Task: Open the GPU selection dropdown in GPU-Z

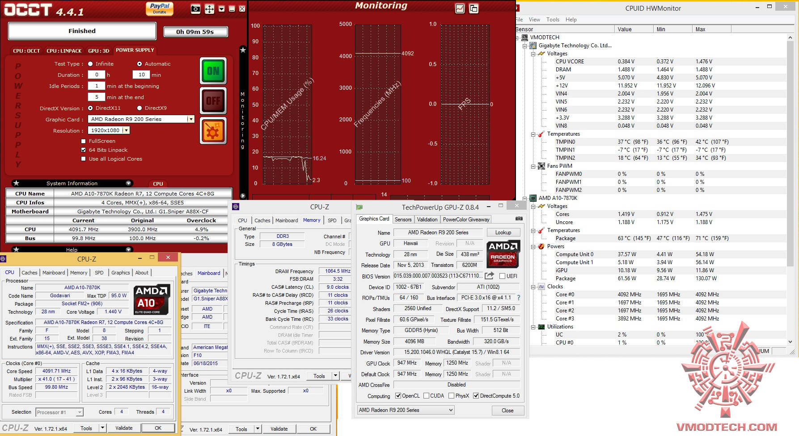Action: coord(451,410)
